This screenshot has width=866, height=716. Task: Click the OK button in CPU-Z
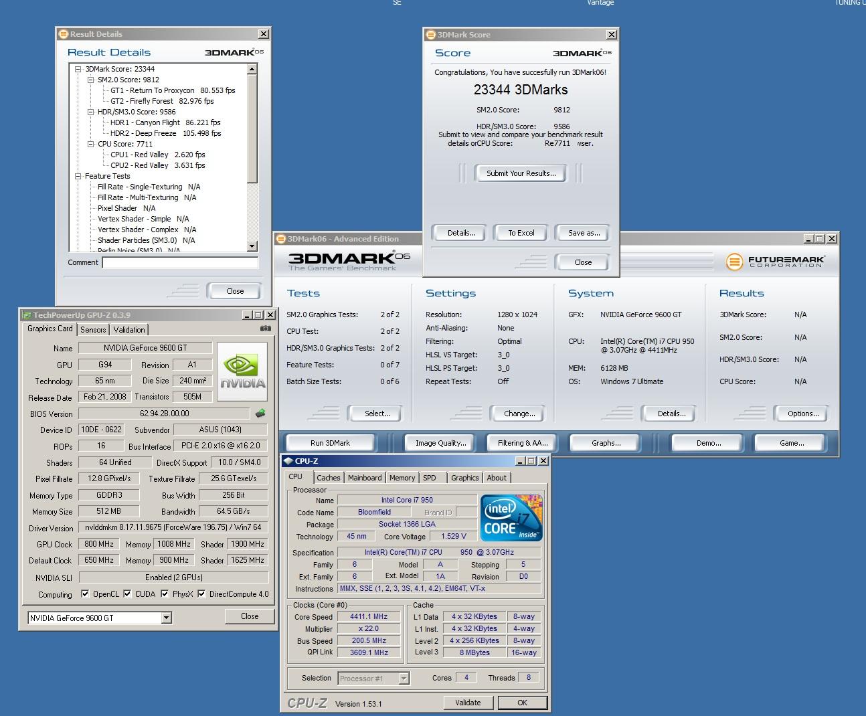click(523, 703)
